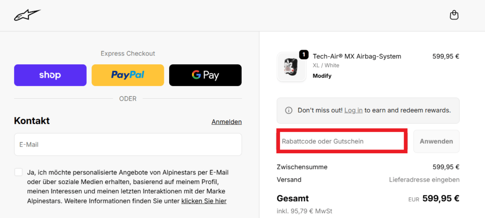Focus the Rabattcode oder Gutschein field
This screenshot has width=485, height=218.
341,141
